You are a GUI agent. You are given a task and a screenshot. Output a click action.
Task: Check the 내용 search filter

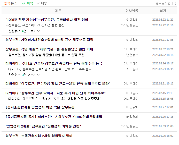point(42,3)
